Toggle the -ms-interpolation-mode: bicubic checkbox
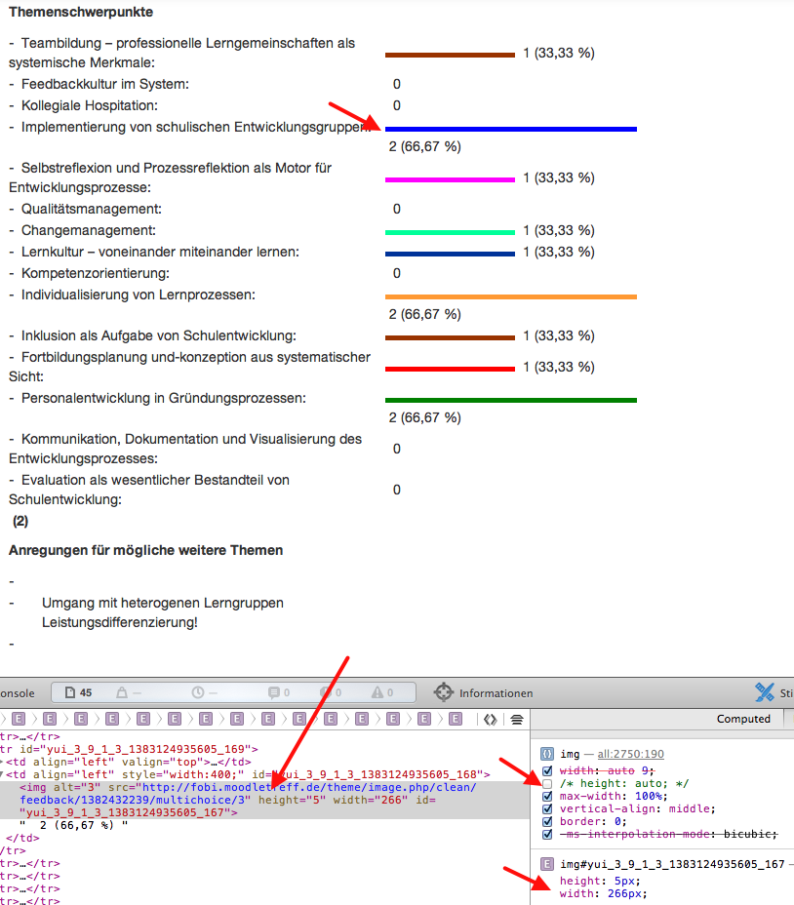This screenshot has height=905, width=794. click(547, 835)
